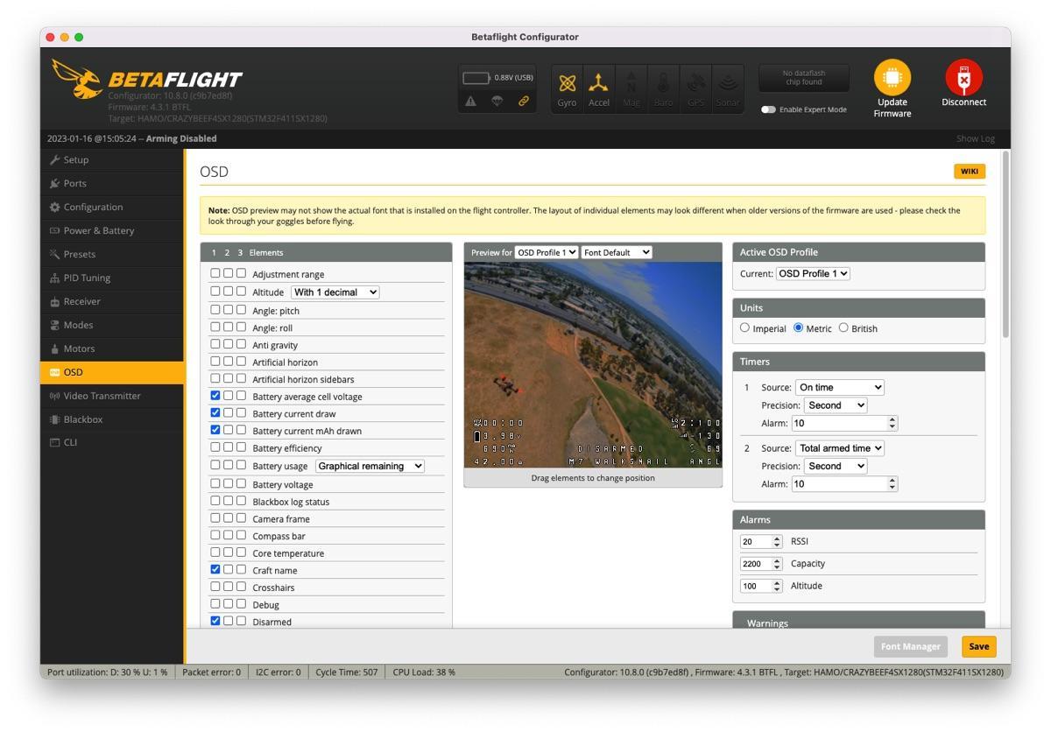The width and height of the screenshot is (1051, 732).
Task: Click the failsafe parachute status icon
Action: tap(497, 101)
